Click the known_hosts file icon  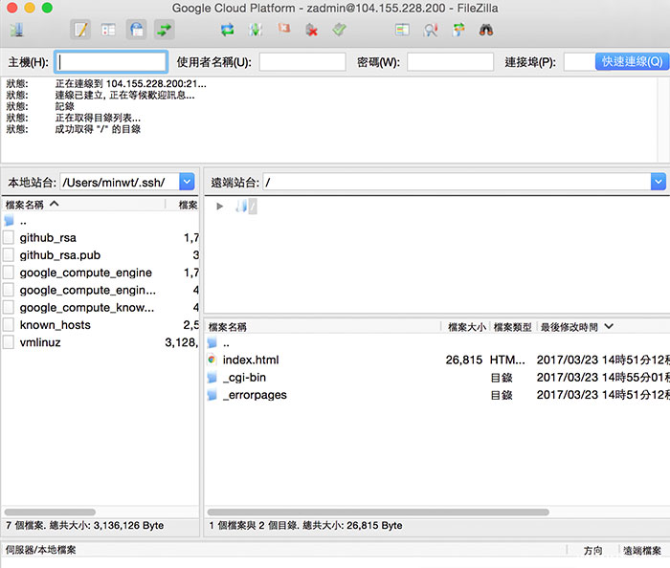(x=9, y=325)
